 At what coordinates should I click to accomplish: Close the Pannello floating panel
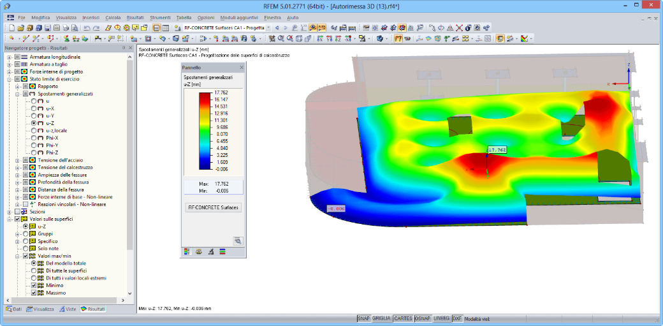coord(242,68)
